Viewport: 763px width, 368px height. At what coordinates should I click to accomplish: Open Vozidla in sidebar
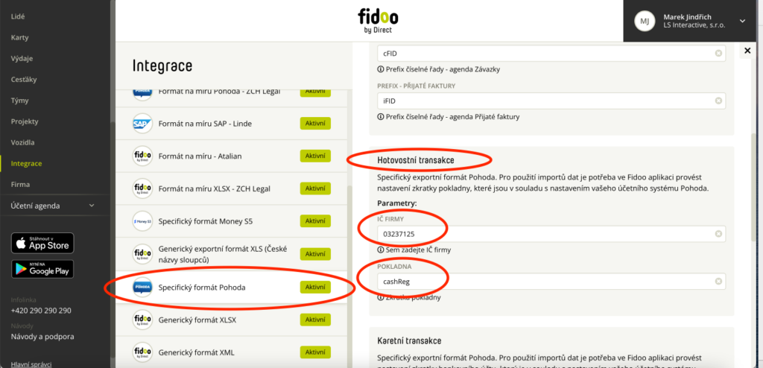click(x=23, y=142)
